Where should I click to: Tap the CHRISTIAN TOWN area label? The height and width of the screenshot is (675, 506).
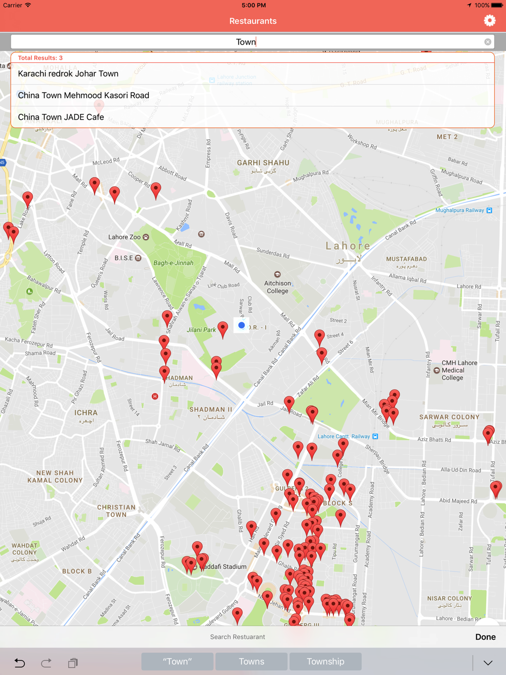coord(116,511)
